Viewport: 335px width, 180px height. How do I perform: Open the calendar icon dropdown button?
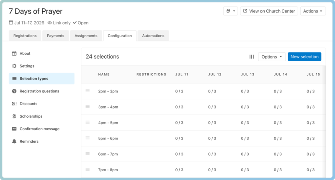pyautogui.click(x=231, y=11)
